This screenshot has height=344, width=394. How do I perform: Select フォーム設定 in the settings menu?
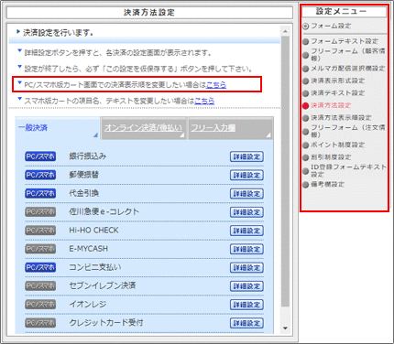pyautogui.click(x=327, y=26)
